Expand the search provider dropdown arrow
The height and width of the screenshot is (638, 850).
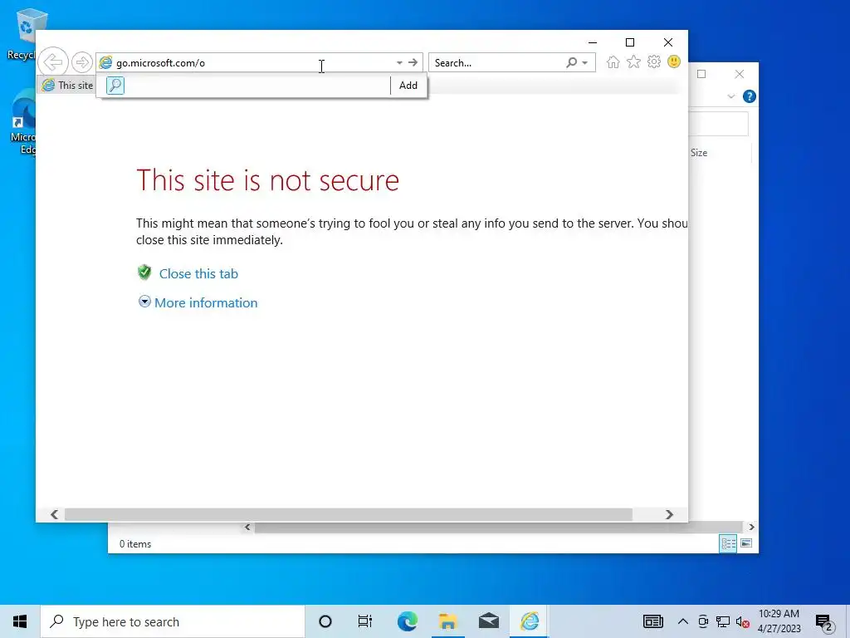tap(585, 63)
